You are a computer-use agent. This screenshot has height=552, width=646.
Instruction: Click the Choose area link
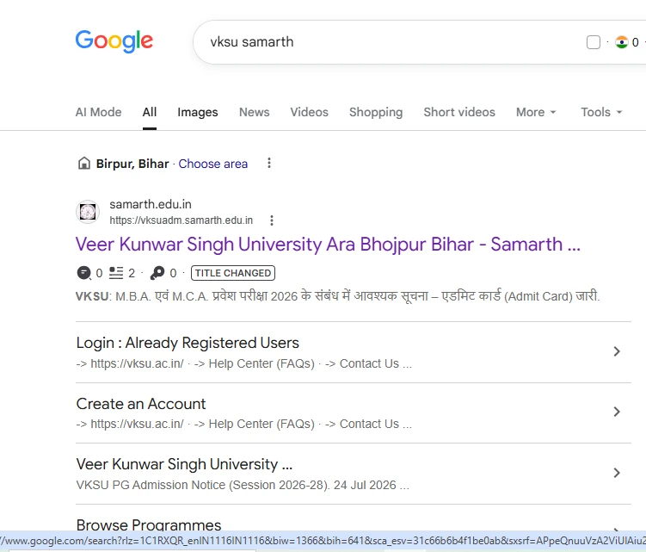213,164
